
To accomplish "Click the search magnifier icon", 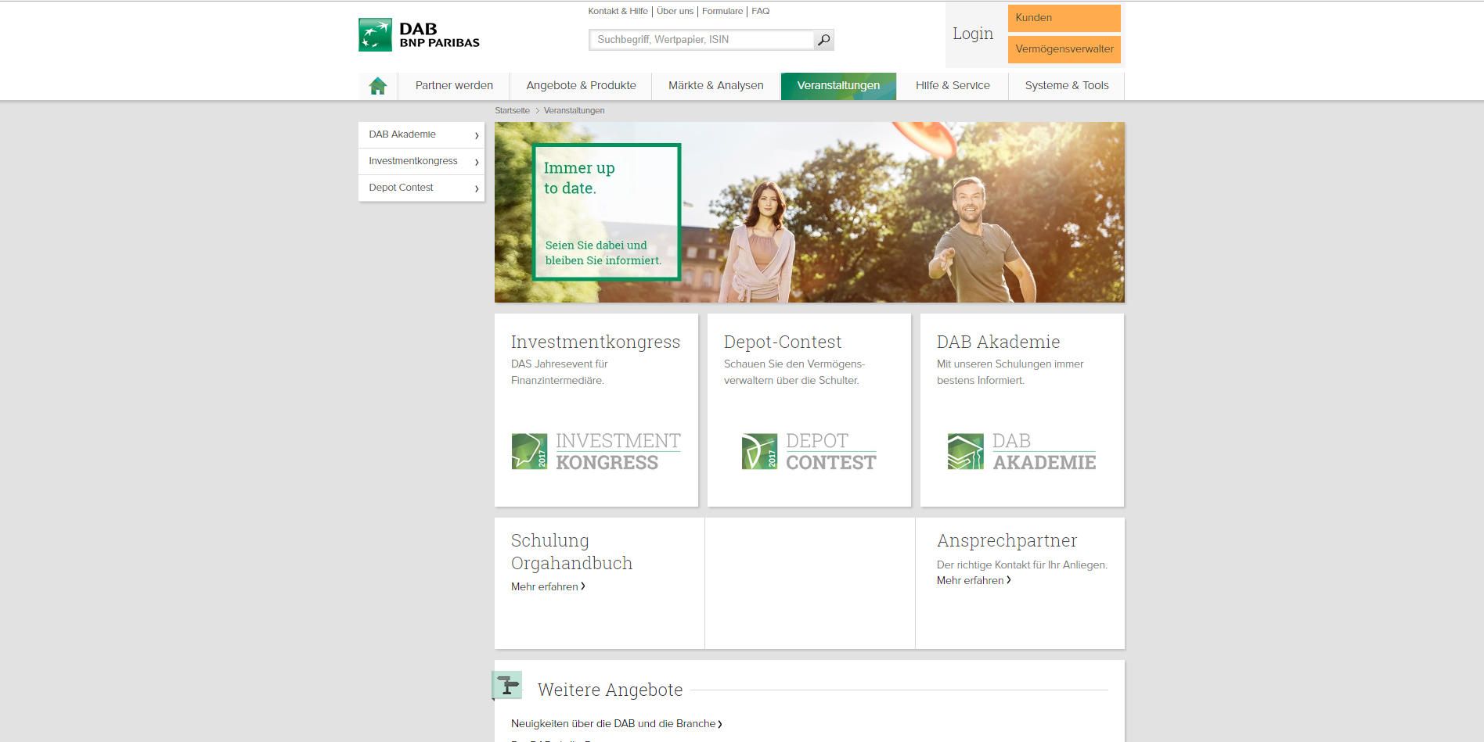I will pos(823,40).
